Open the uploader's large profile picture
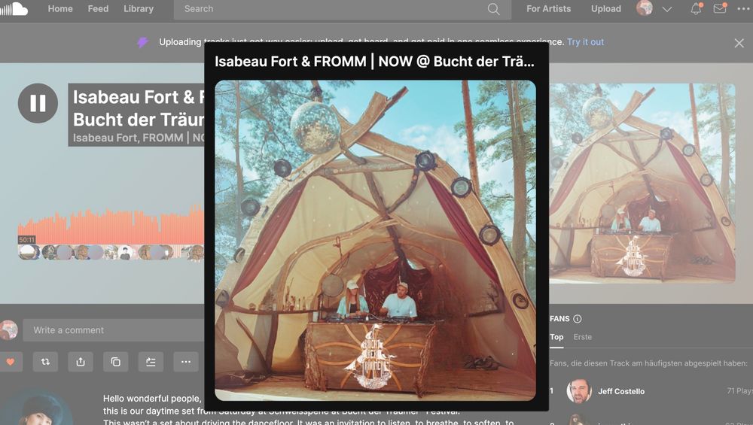 pos(37,408)
